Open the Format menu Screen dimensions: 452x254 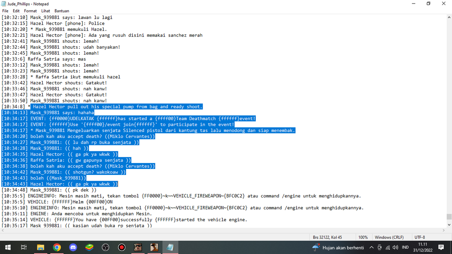click(x=30, y=11)
